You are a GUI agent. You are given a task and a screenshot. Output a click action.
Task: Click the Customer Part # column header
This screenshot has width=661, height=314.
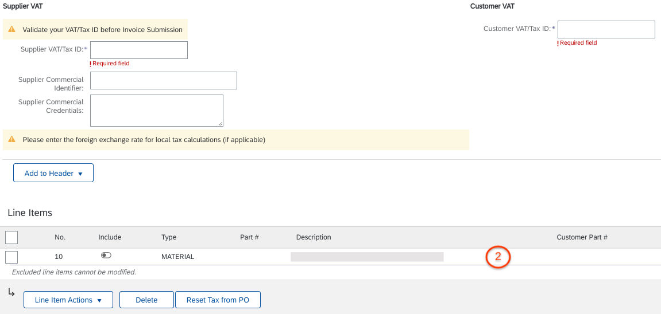[582, 237]
